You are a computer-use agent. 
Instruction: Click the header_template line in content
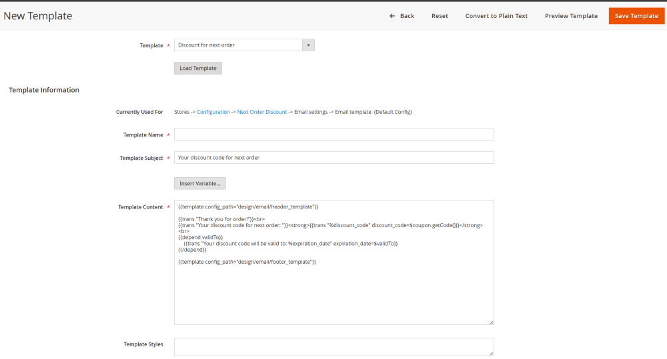(x=248, y=207)
